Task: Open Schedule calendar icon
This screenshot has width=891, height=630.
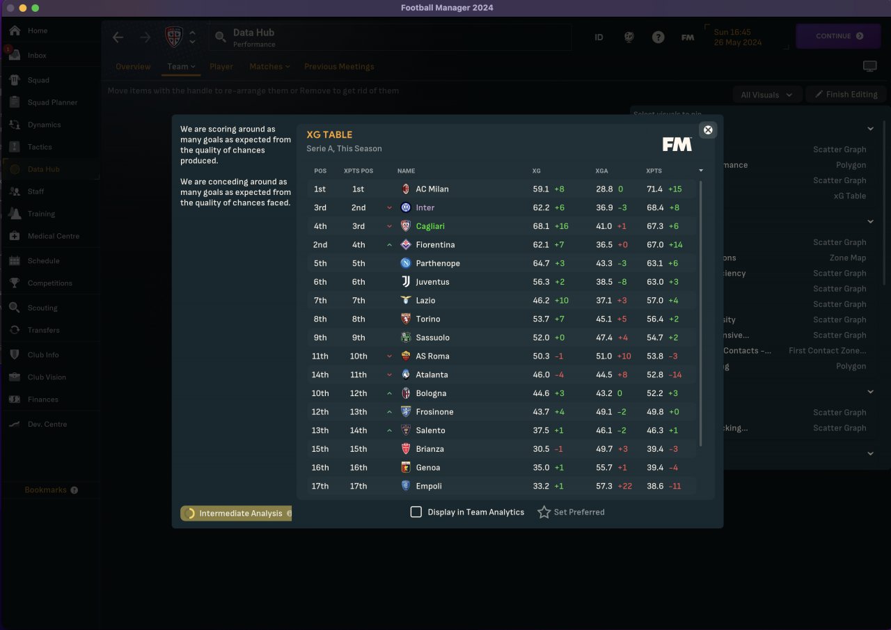Action: [15, 261]
